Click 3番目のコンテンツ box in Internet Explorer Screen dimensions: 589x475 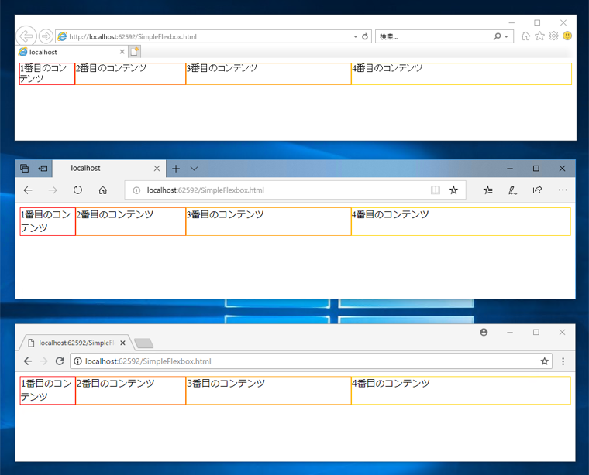[x=269, y=73]
